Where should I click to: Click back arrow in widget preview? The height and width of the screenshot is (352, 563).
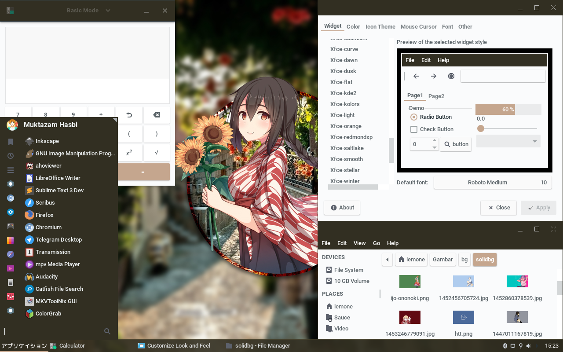pyautogui.click(x=416, y=76)
